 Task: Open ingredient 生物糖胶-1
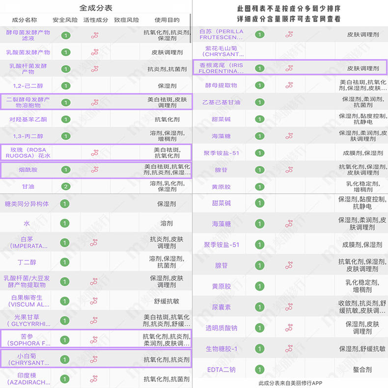click(x=221, y=349)
